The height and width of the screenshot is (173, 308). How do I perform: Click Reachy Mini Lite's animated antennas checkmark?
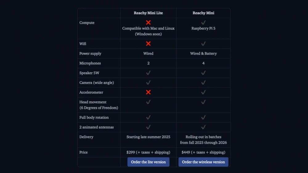[x=148, y=127]
